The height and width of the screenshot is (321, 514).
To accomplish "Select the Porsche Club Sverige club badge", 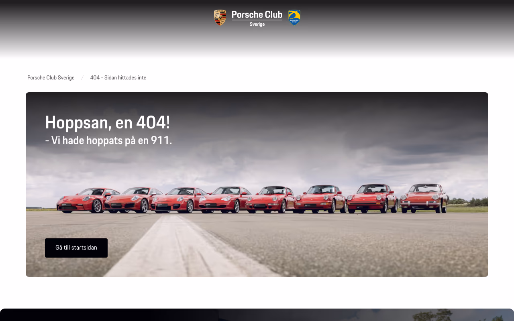I will 294,18.
